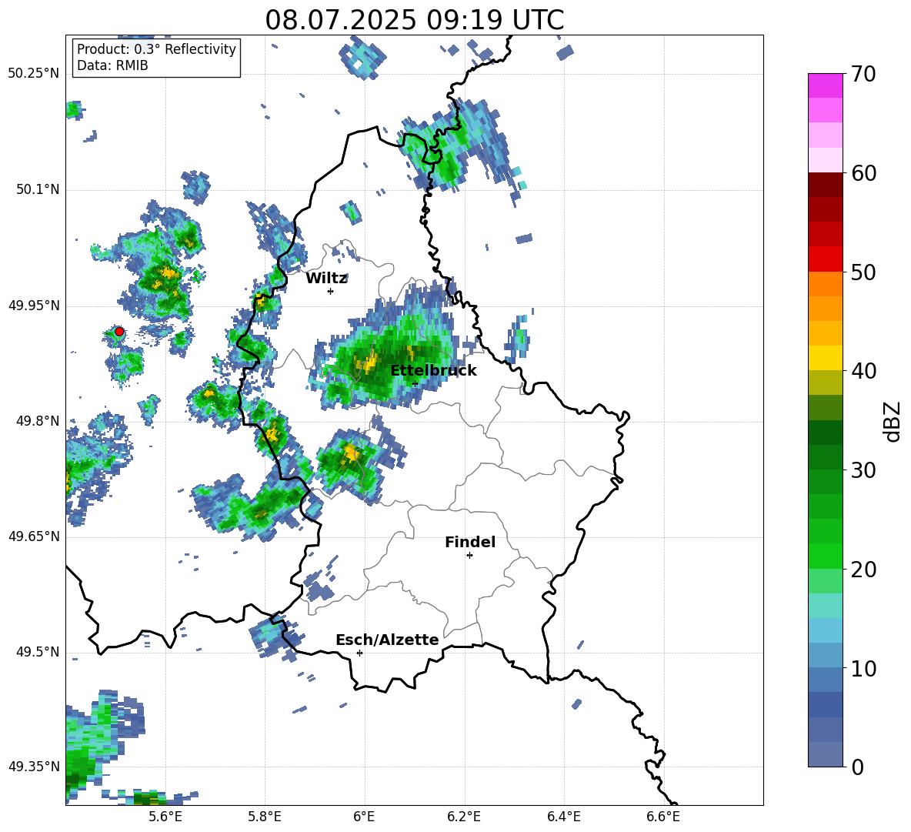911x832 pixels.
Task: Click the colorbar tick value 50
Action: click(863, 272)
